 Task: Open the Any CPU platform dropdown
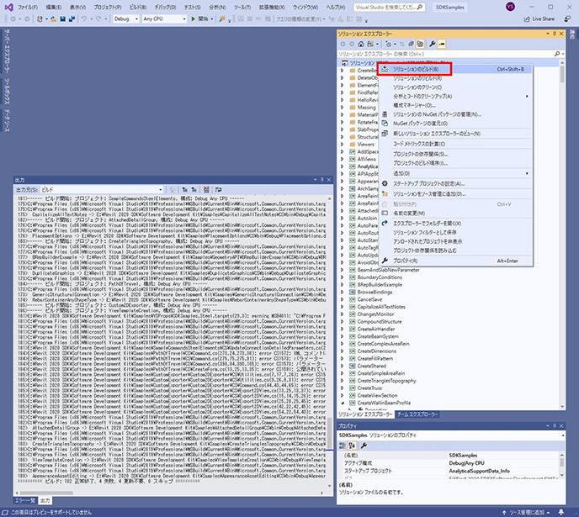coord(164,18)
